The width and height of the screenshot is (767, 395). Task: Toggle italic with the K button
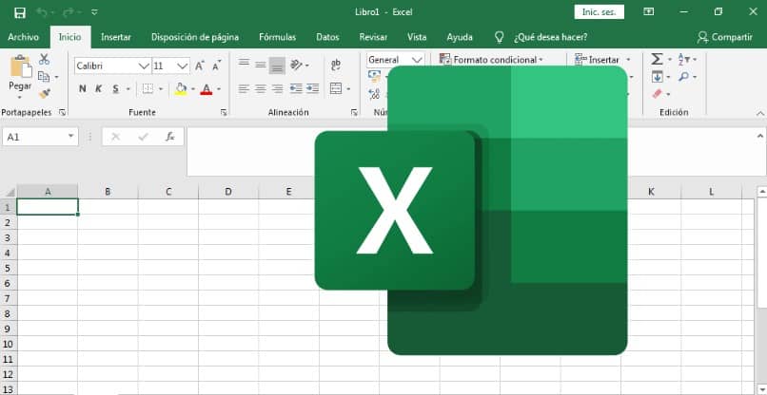pos(99,89)
